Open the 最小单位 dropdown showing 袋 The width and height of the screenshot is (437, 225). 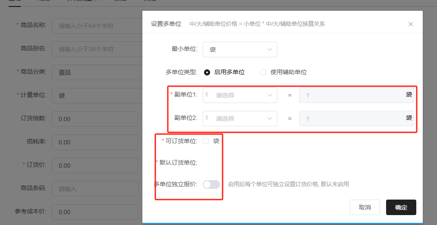[x=240, y=50]
